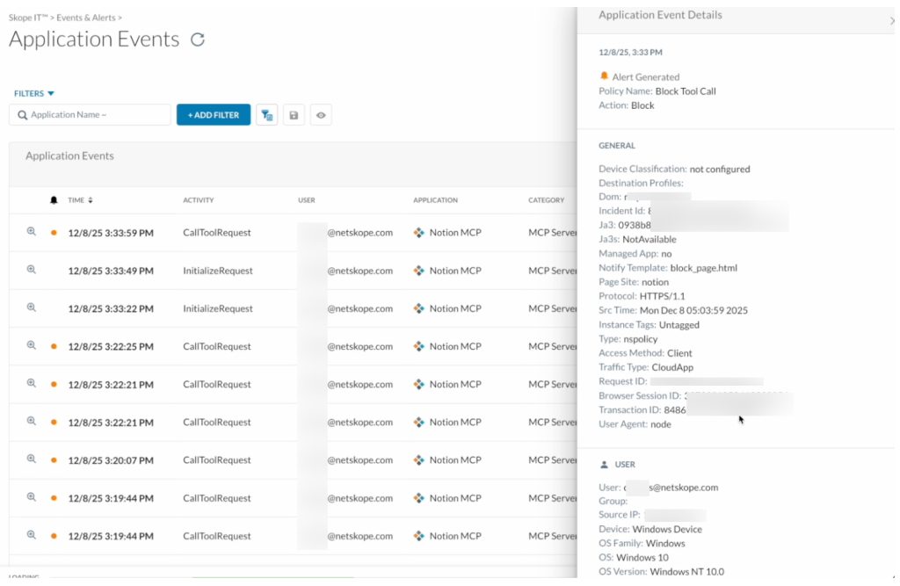Click the ACTIVITY column header
This screenshot has width=900, height=586.
pos(198,200)
